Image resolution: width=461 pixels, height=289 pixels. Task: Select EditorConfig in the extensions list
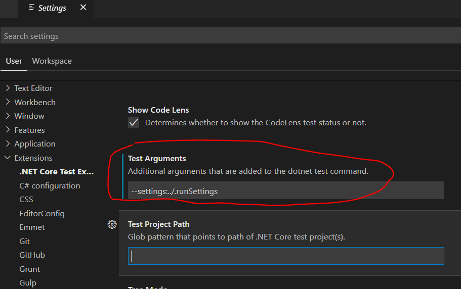[42, 213]
